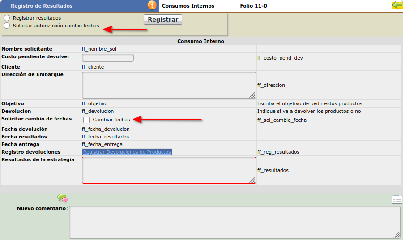Click the orange information icon in header

(153, 5)
